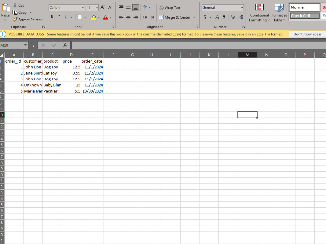
Task: Open underline style dropdown arrow
Action: (x=71, y=17)
